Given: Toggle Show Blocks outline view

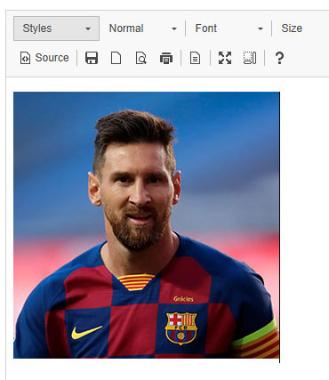Looking at the screenshot, I should (x=250, y=58).
